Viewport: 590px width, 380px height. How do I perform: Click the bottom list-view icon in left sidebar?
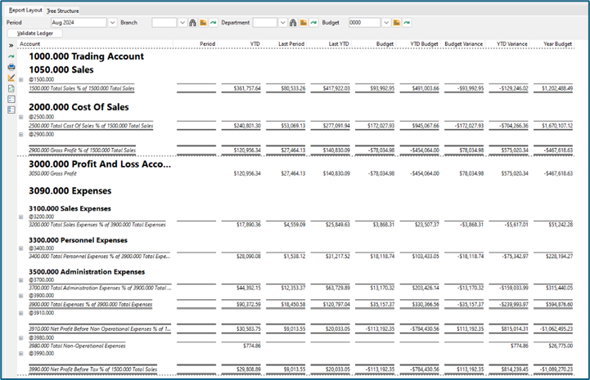[11, 110]
